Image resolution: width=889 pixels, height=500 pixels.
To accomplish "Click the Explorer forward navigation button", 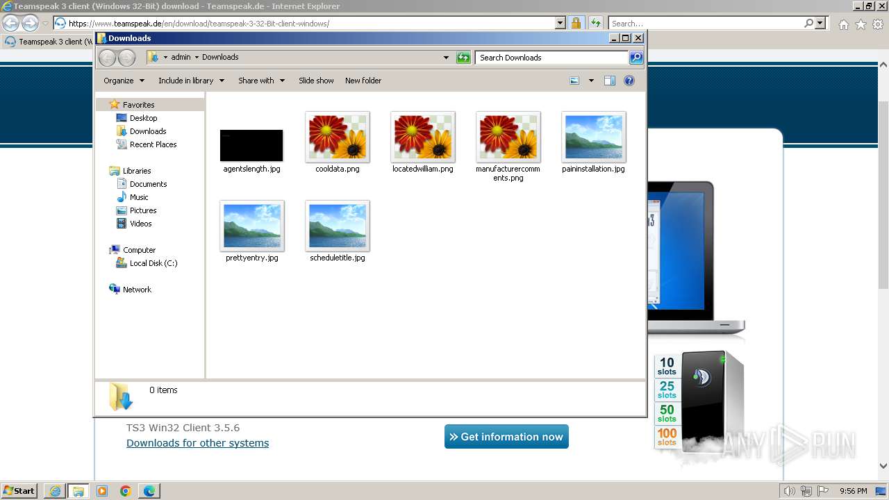I will click(126, 58).
